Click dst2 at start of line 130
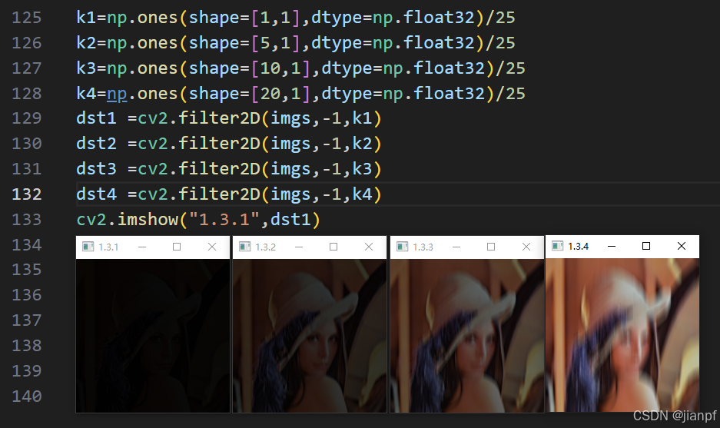Image resolution: width=720 pixels, height=428 pixels. (96, 143)
